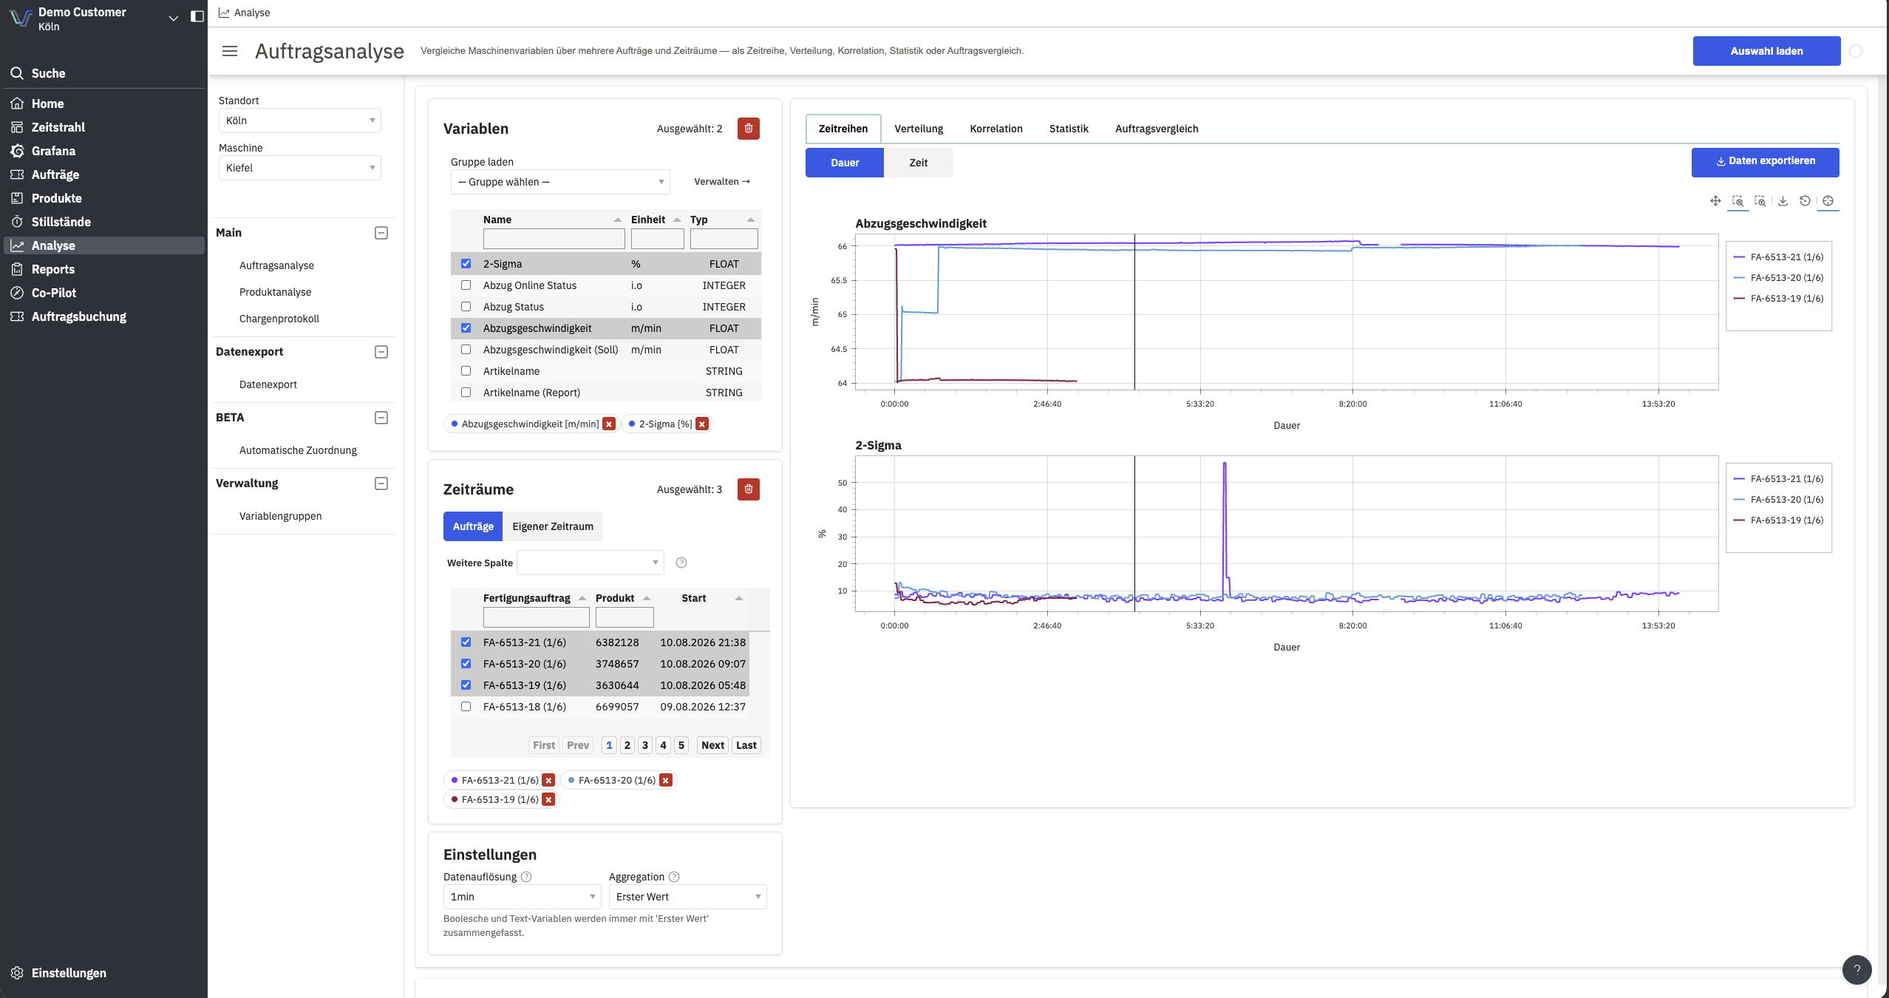Select the Pan tool in the chart toolbar

1715,201
